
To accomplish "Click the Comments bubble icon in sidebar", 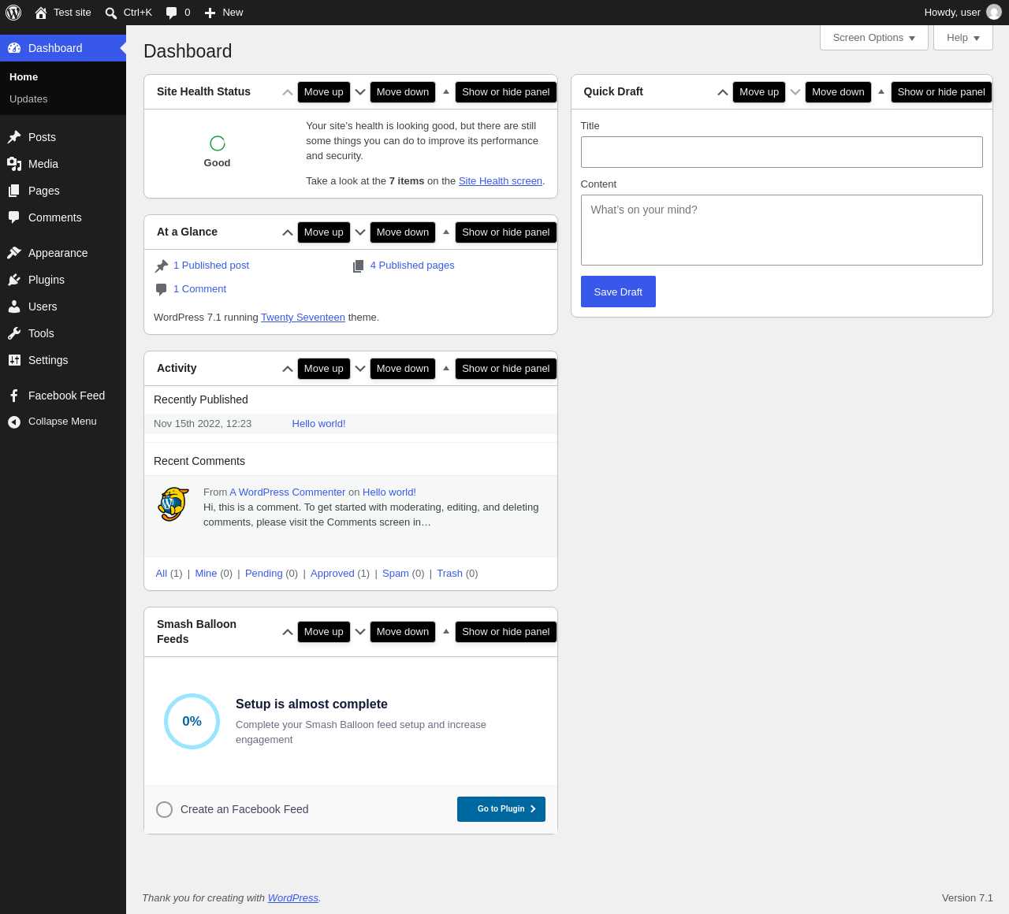I will (x=14, y=217).
